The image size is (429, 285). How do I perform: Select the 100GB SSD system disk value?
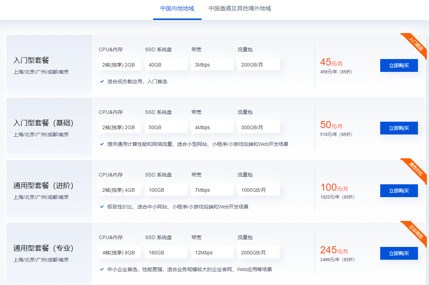pyautogui.click(x=166, y=190)
